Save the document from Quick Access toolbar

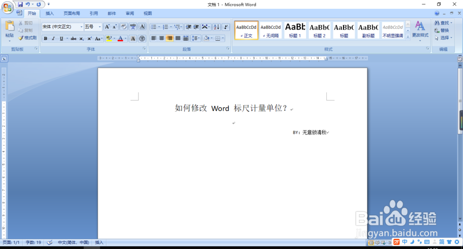[x=20, y=5]
